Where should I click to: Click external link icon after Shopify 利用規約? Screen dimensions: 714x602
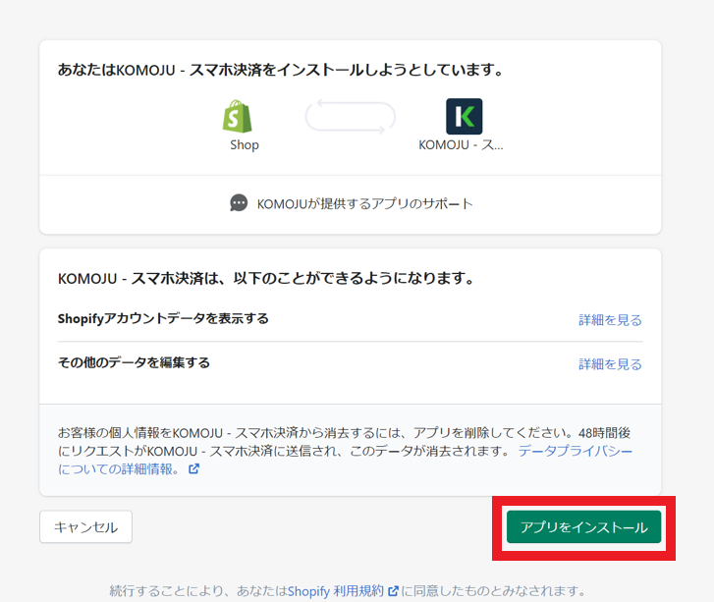(393, 591)
